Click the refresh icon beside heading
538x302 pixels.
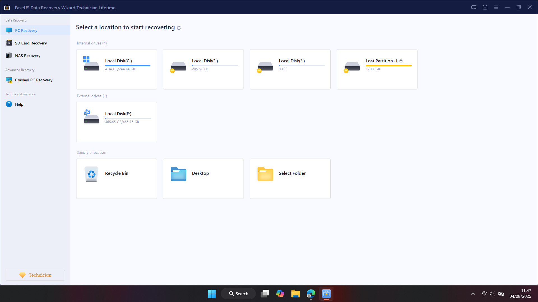coord(179,28)
